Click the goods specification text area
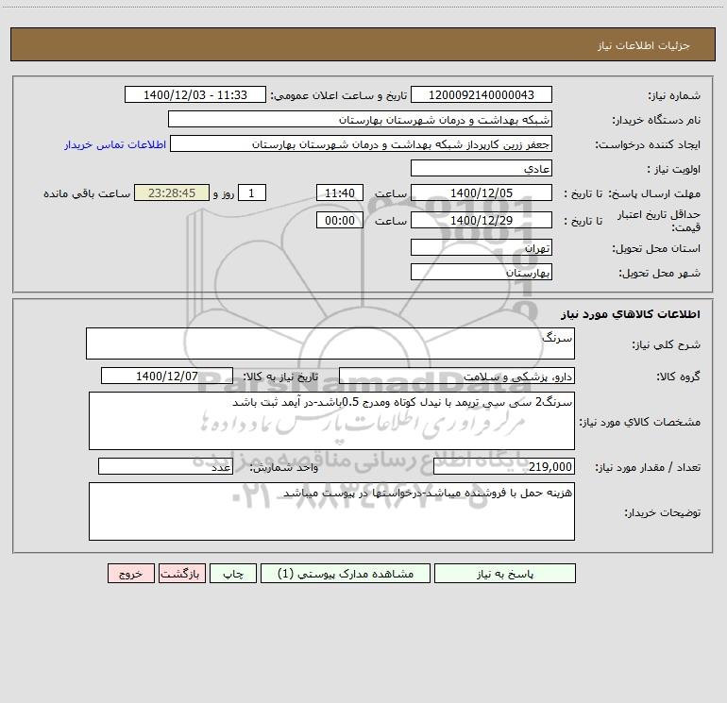 331,421
